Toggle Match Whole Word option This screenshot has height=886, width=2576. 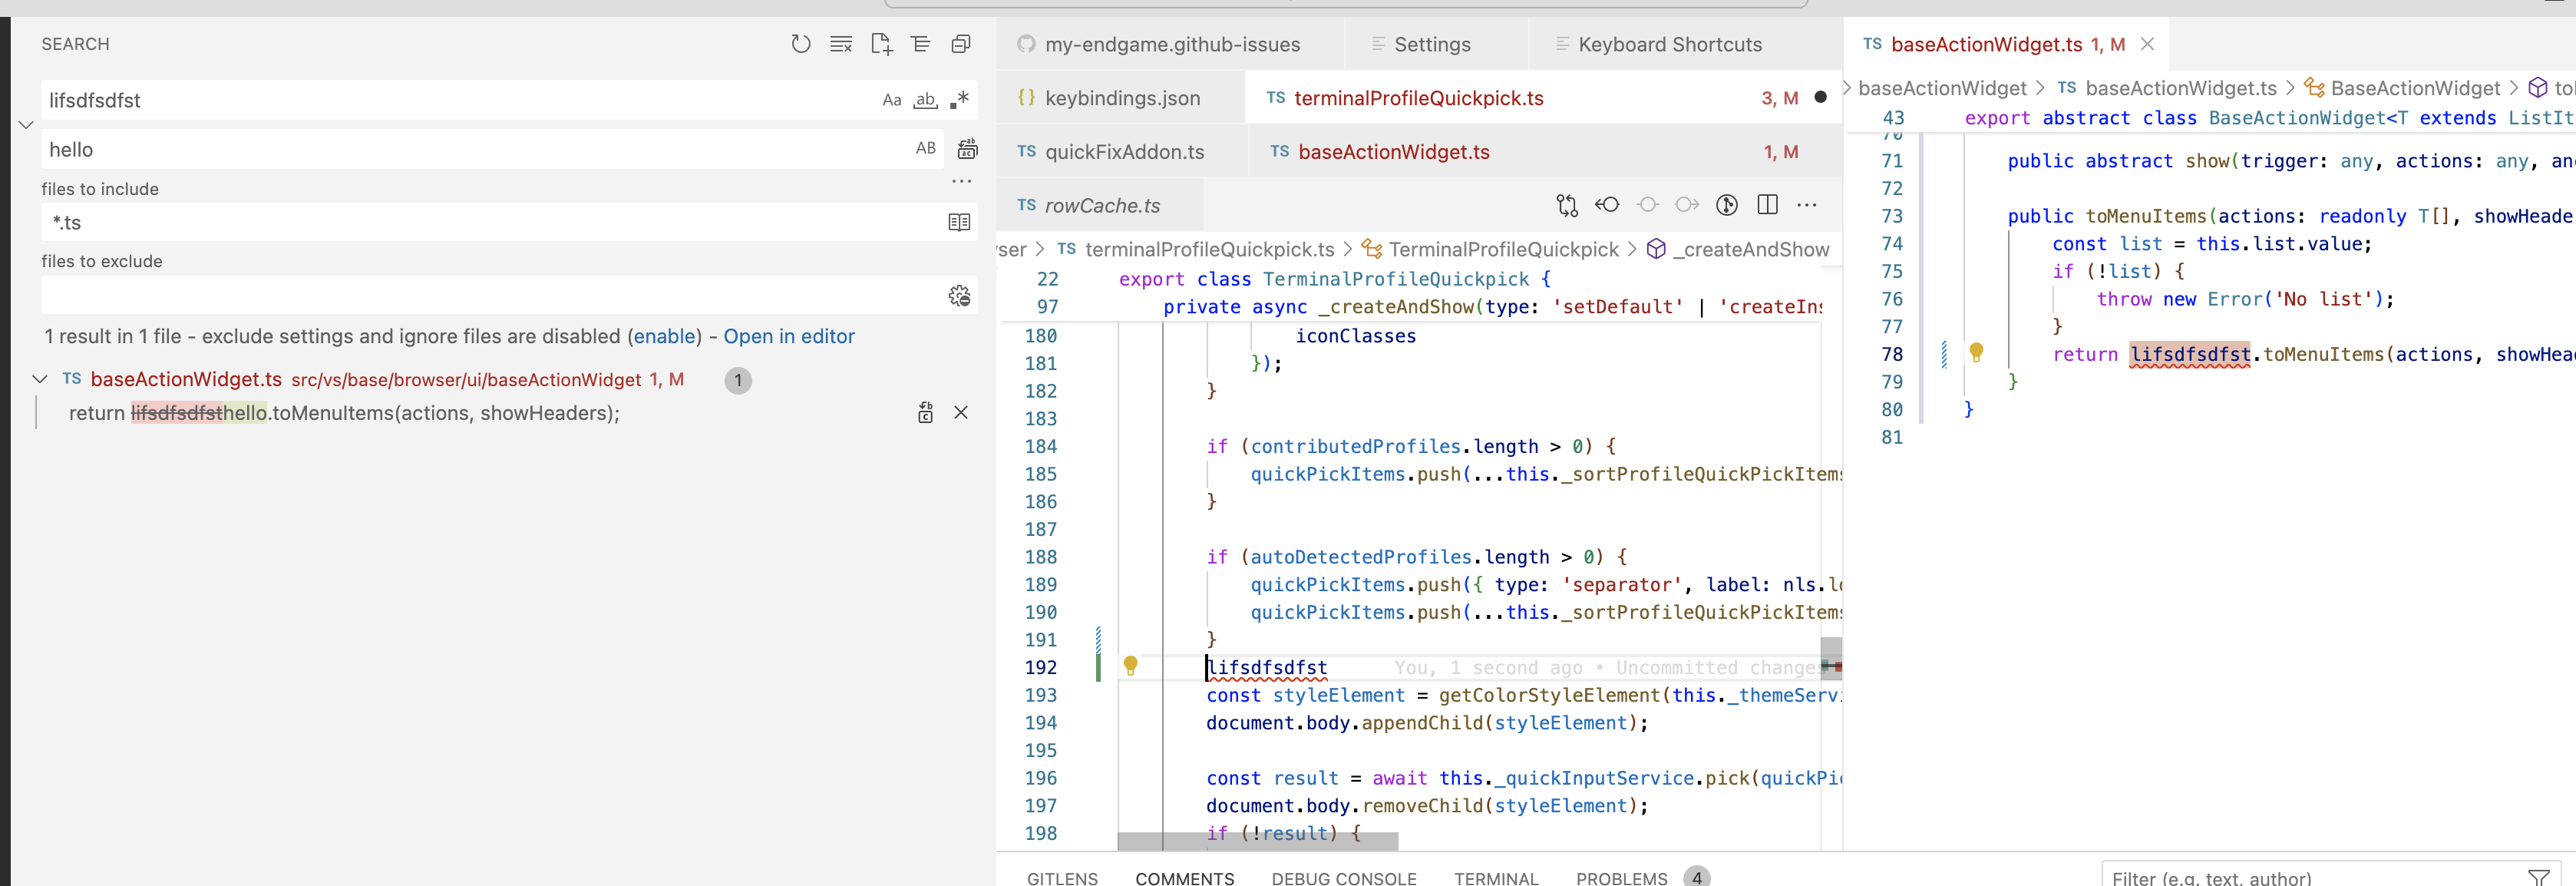926,100
